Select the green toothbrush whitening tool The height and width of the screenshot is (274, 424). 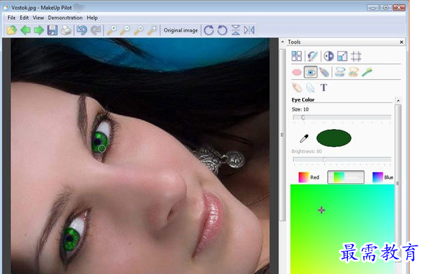point(367,72)
